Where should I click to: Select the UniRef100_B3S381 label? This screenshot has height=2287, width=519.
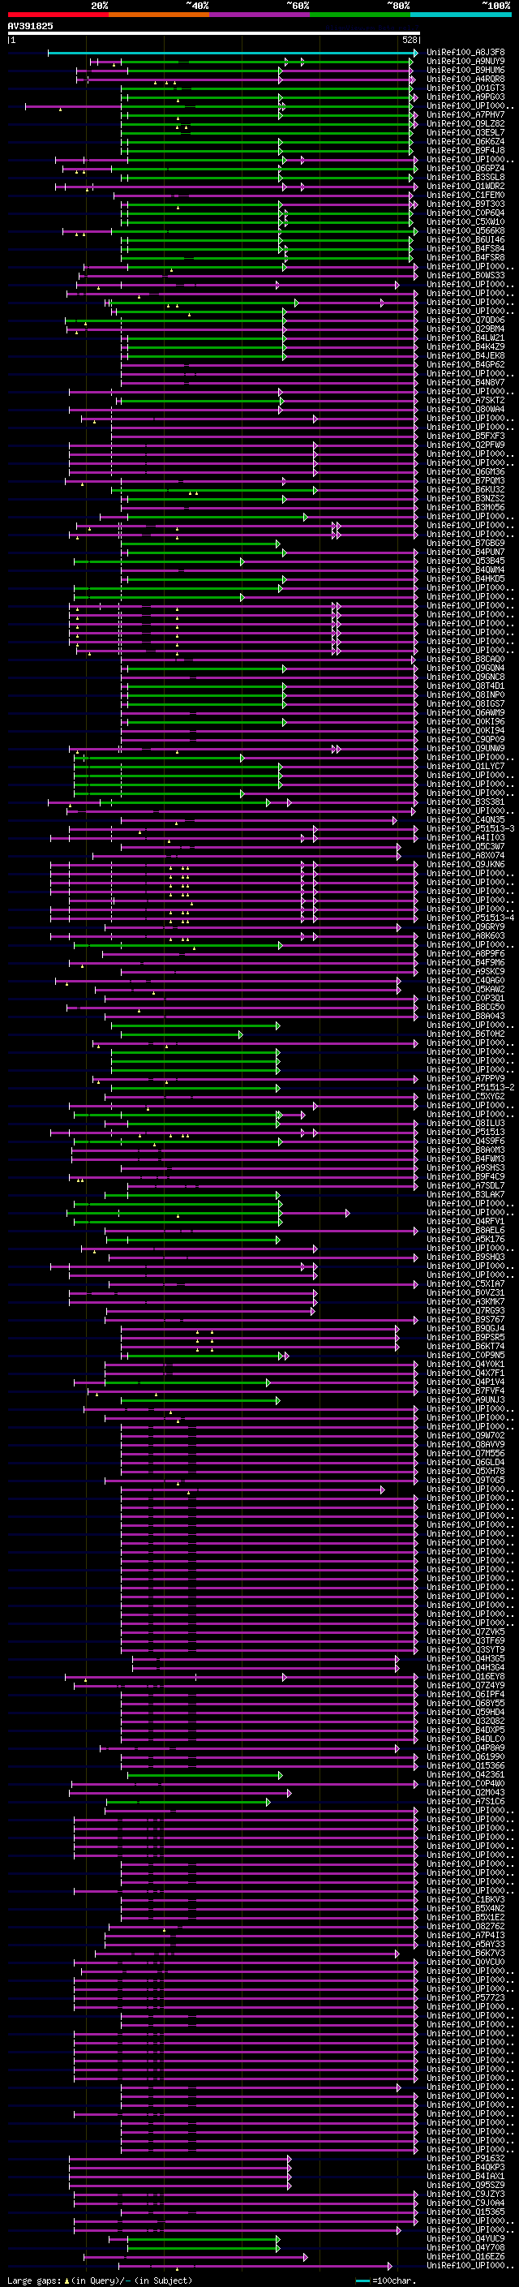point(465,802)
